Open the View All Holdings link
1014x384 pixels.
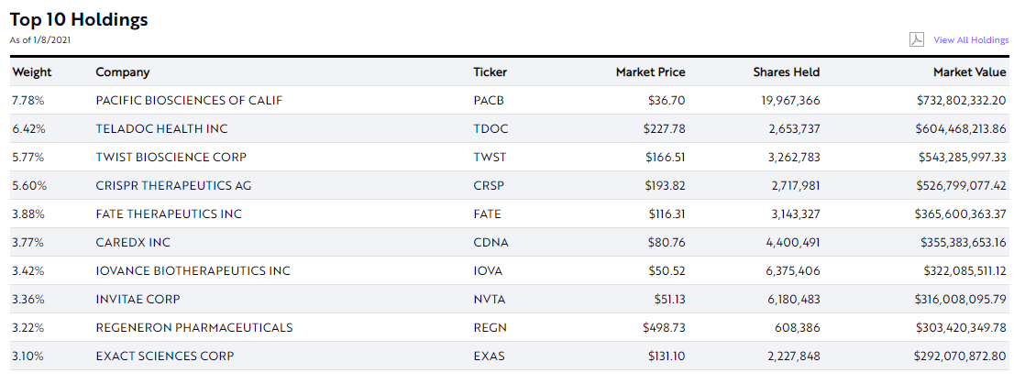coord(971,40)
